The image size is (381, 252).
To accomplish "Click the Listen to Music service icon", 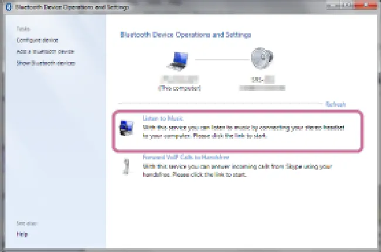I will coord(127,128).
